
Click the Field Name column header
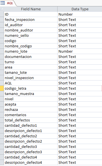pyautogui.click(x=31, y=9)
